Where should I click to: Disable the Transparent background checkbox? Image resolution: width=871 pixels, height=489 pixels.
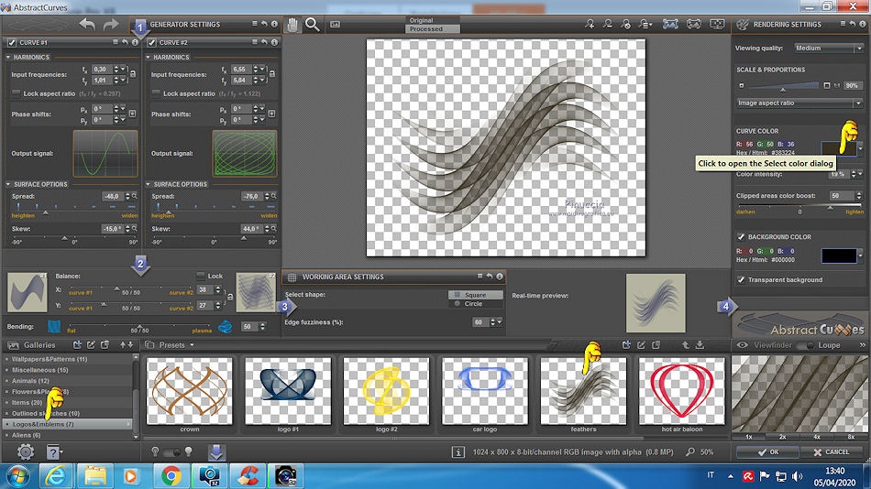[x=741, y=279]
